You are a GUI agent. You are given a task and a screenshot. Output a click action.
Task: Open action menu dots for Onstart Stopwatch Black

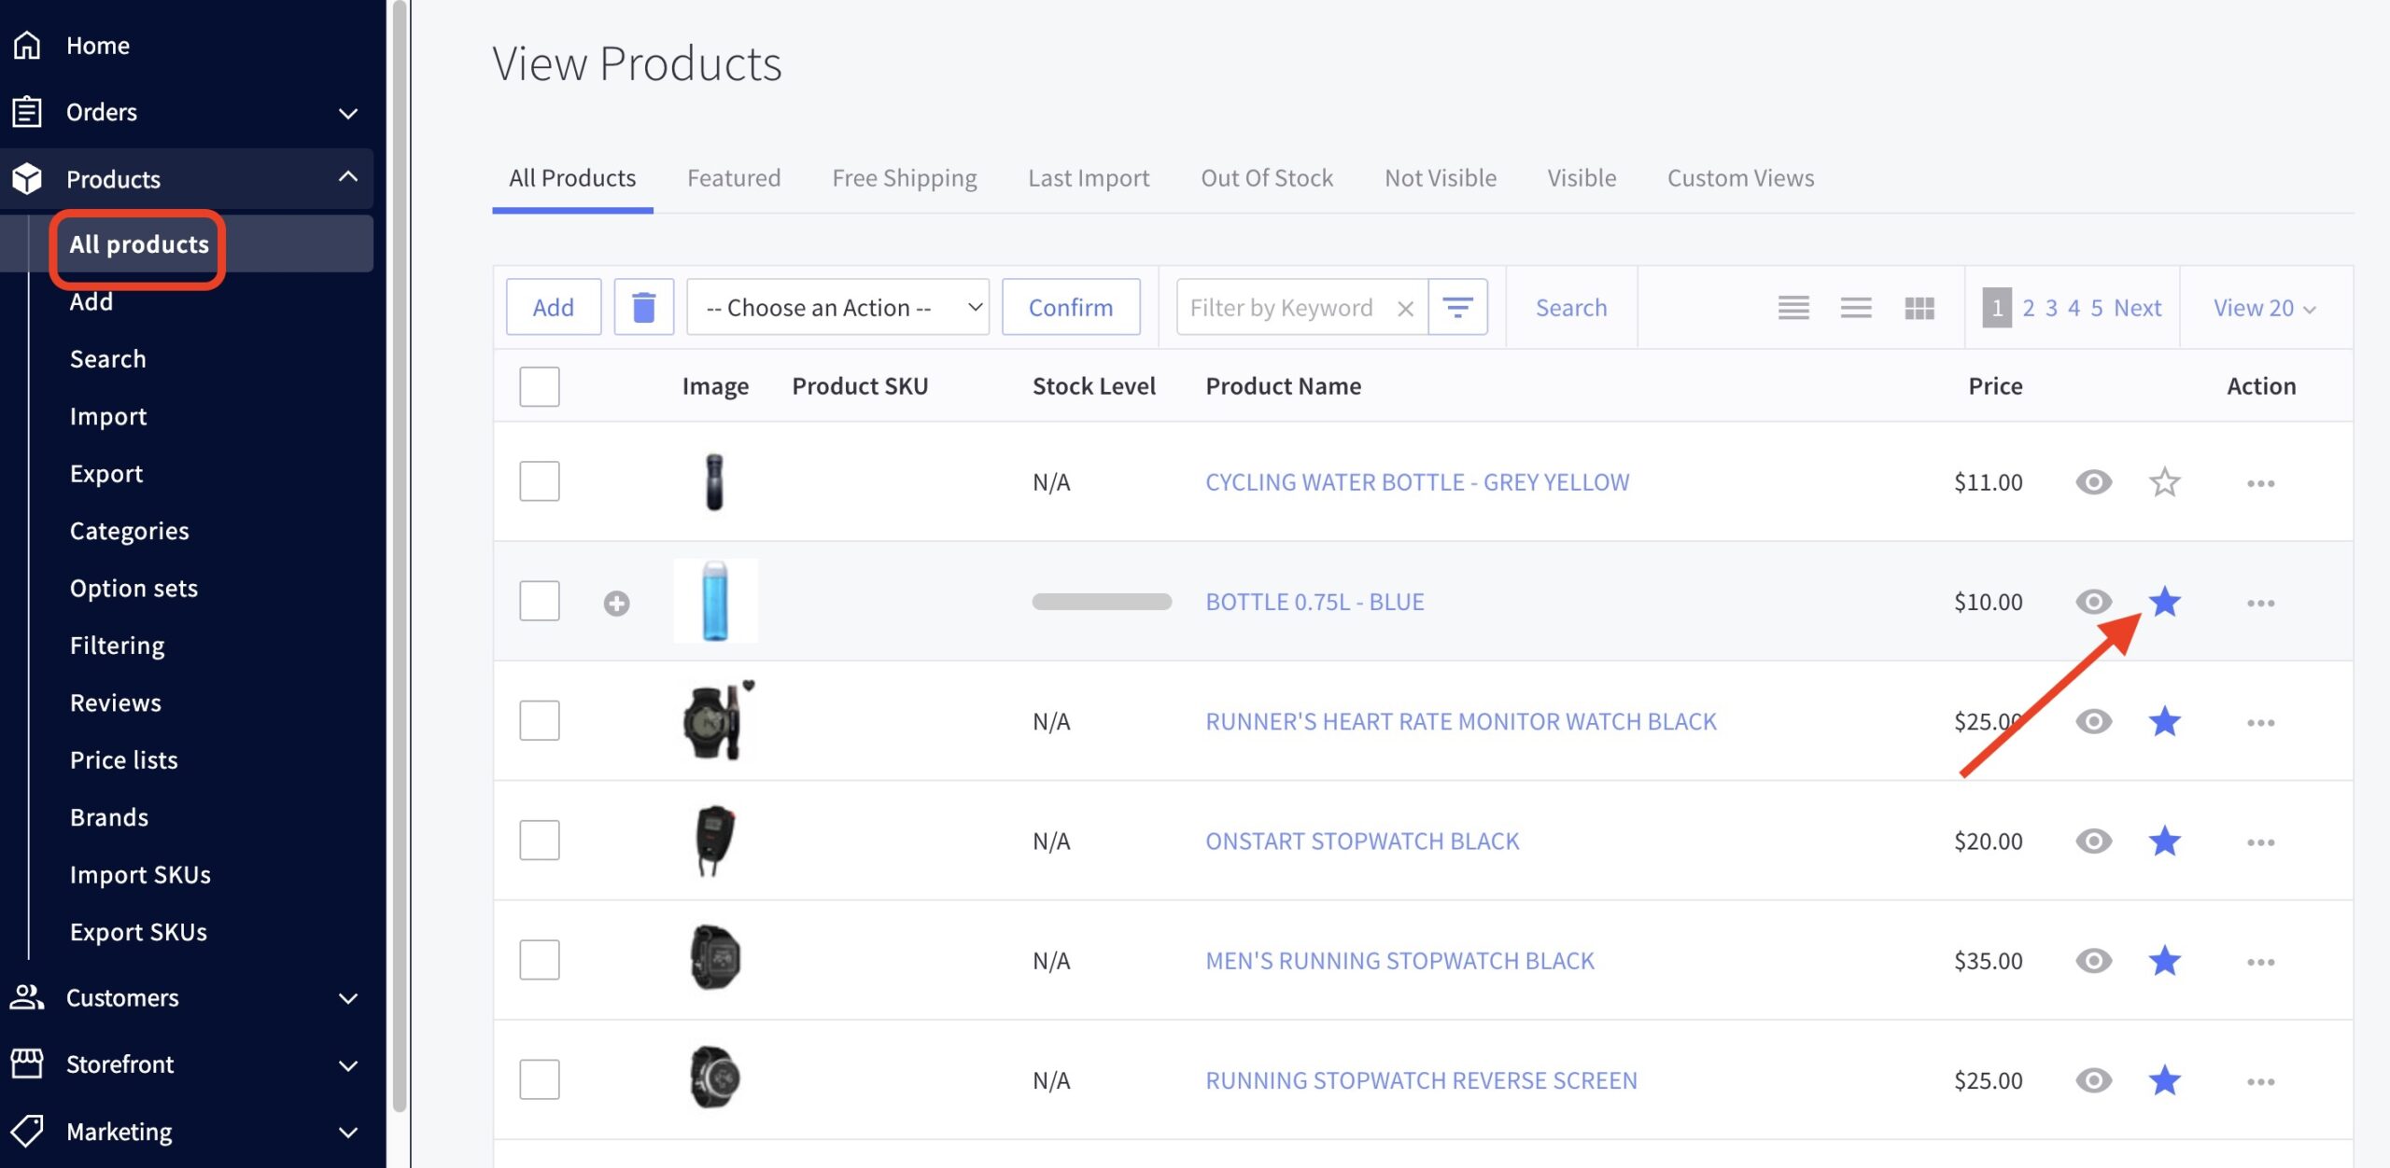pos(2260,841)
